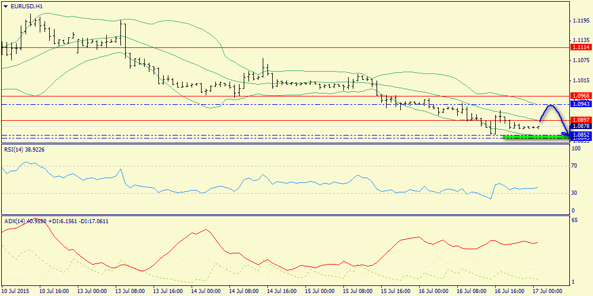Click the 15 Jul 08:00 time axis label
The height and width of the screenshot is (296, 593).
[x=358, y=291]
